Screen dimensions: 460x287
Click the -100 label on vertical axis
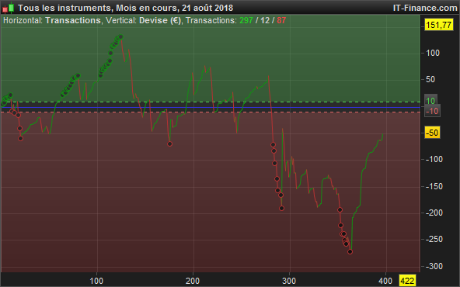(434, 159)
